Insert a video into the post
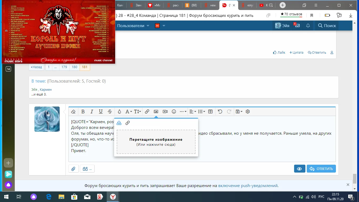Viewport: 359px width, 202px height. pos(165,111)
